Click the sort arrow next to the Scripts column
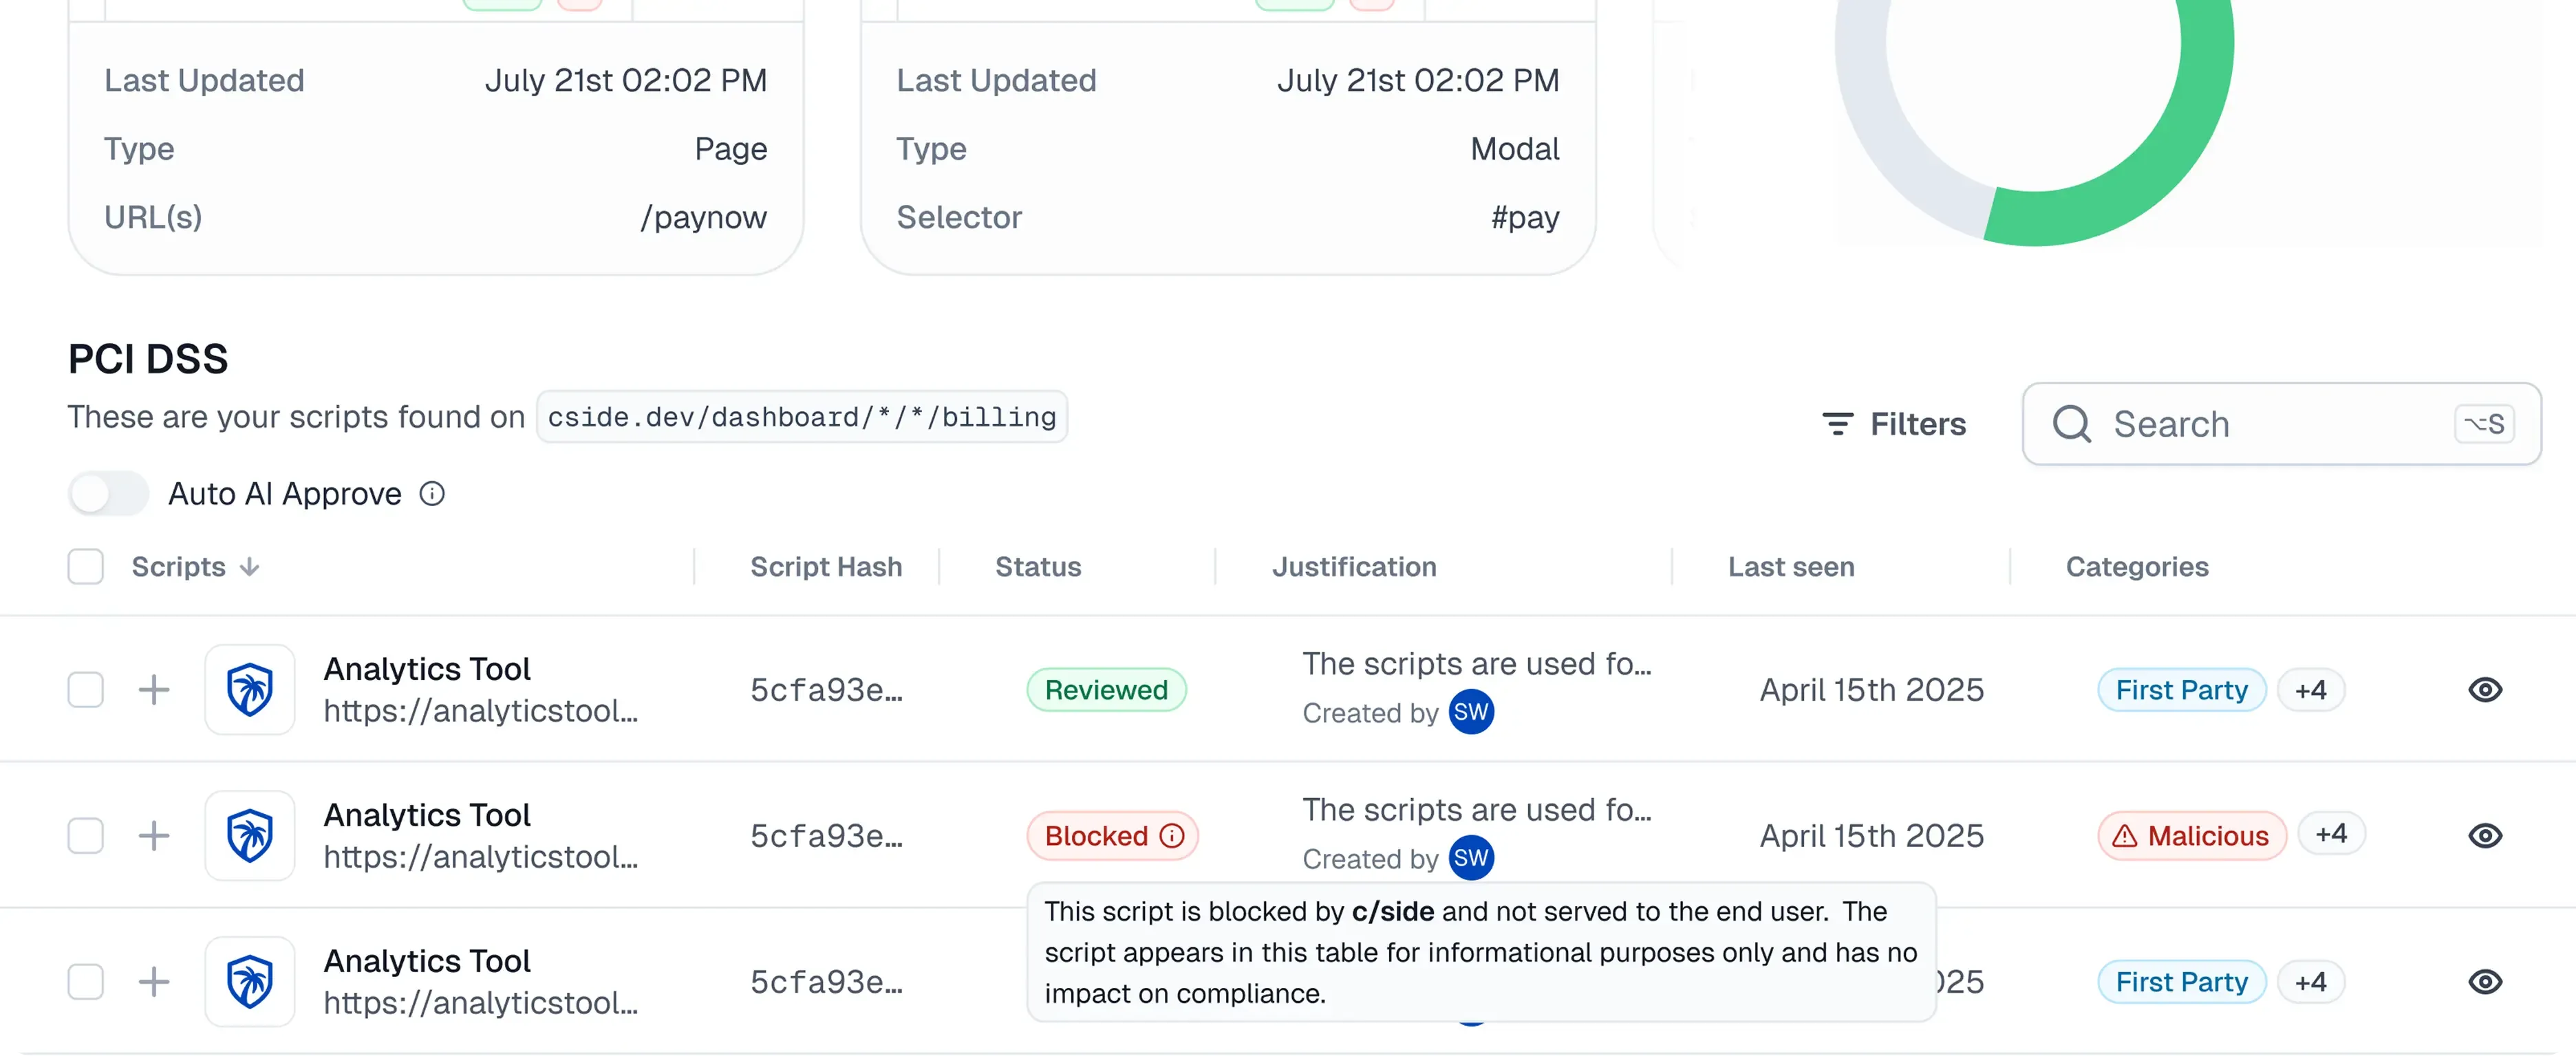 tap(250, 566)
